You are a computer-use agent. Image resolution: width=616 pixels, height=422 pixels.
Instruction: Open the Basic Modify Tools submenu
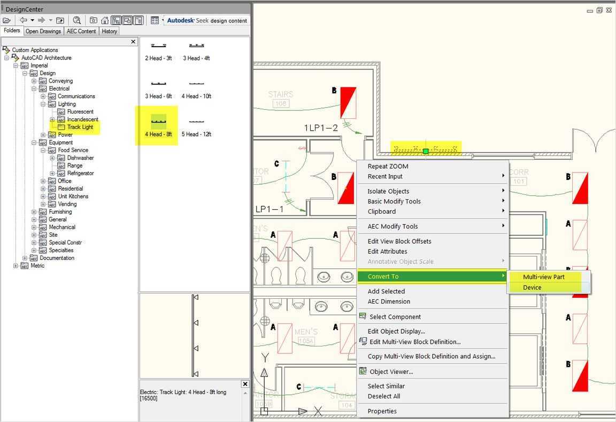coord(433,201)
